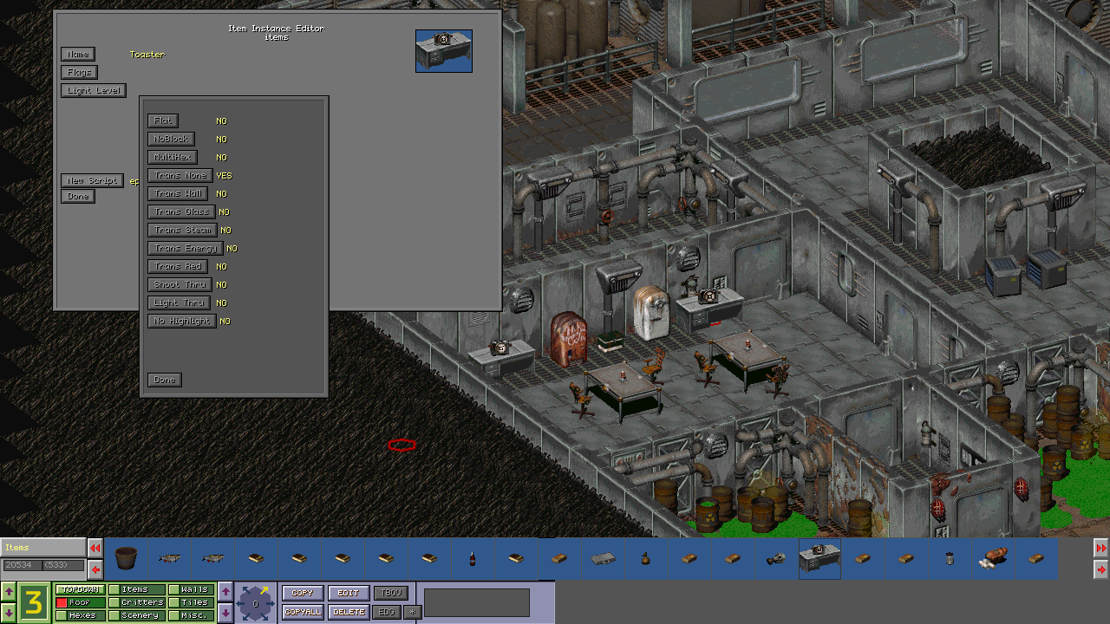Viewport: 1110px width, 624px height.
Task: Toggle the Trans Steam flag
Action: click(182, 230)
